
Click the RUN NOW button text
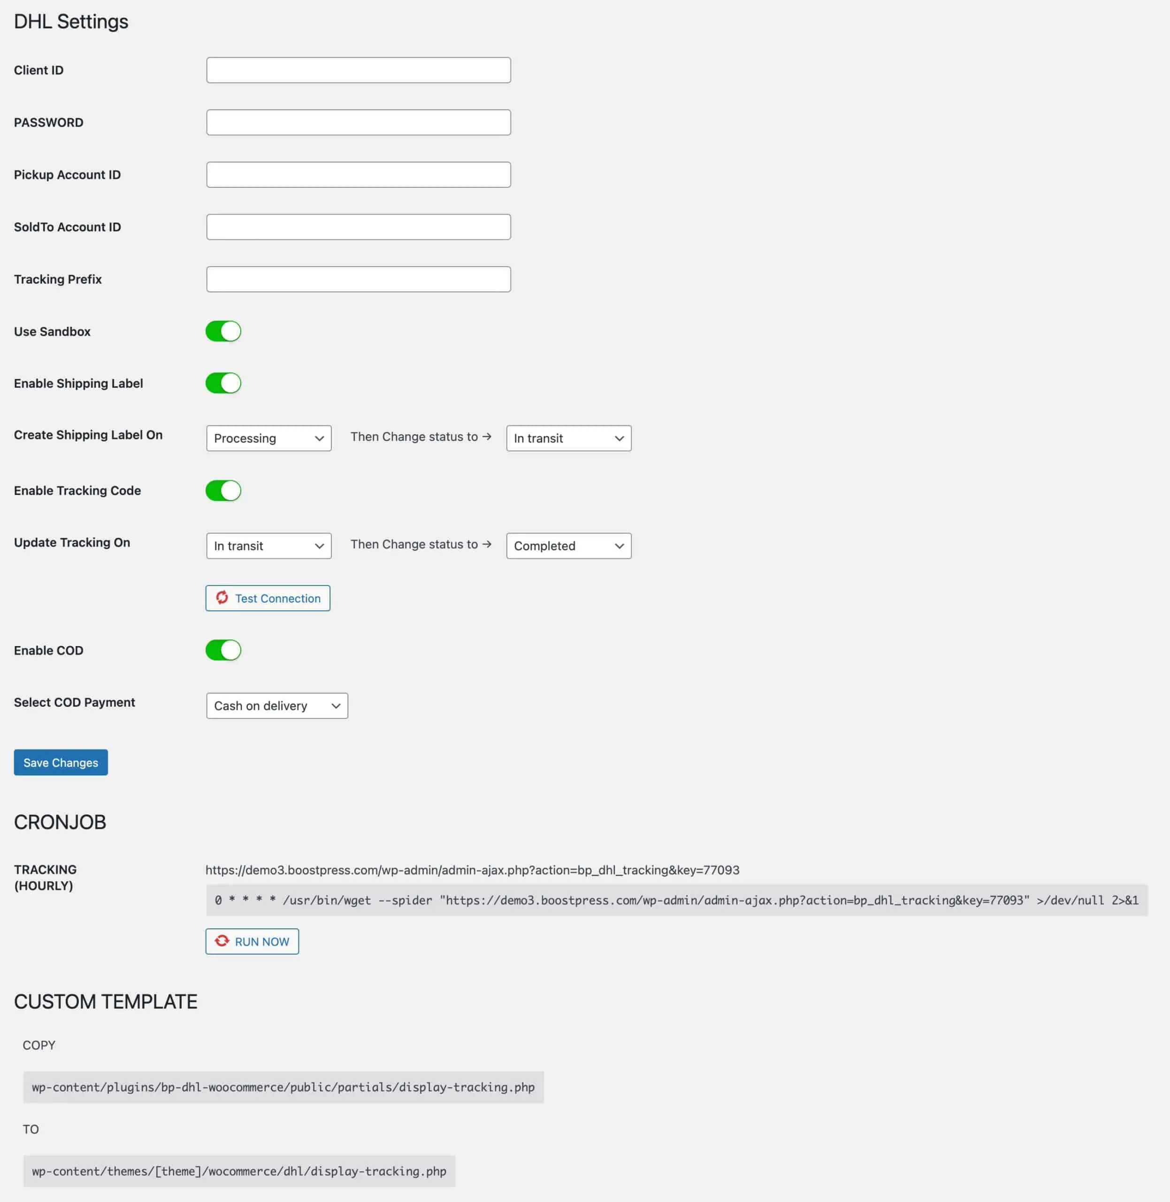click(x=262, y=941)
